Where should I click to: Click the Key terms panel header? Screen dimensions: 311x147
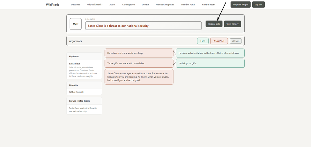[84, 57]
